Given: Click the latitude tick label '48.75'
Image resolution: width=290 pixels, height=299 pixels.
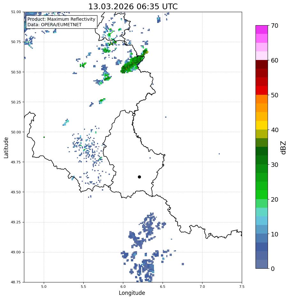Looking at the screenshot, I should pos(16,282).
